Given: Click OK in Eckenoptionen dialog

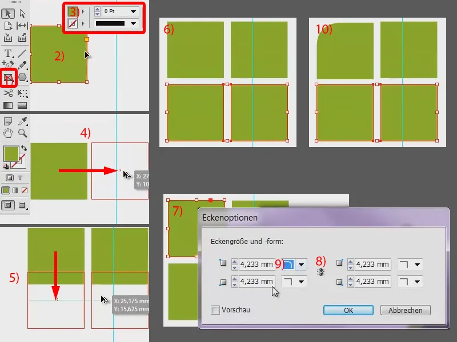Looking at the screenshot, I should coord(348,310).
